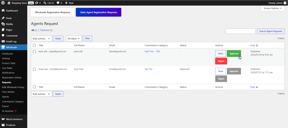Open the top Bulk actions dropdown

(42, 38)
